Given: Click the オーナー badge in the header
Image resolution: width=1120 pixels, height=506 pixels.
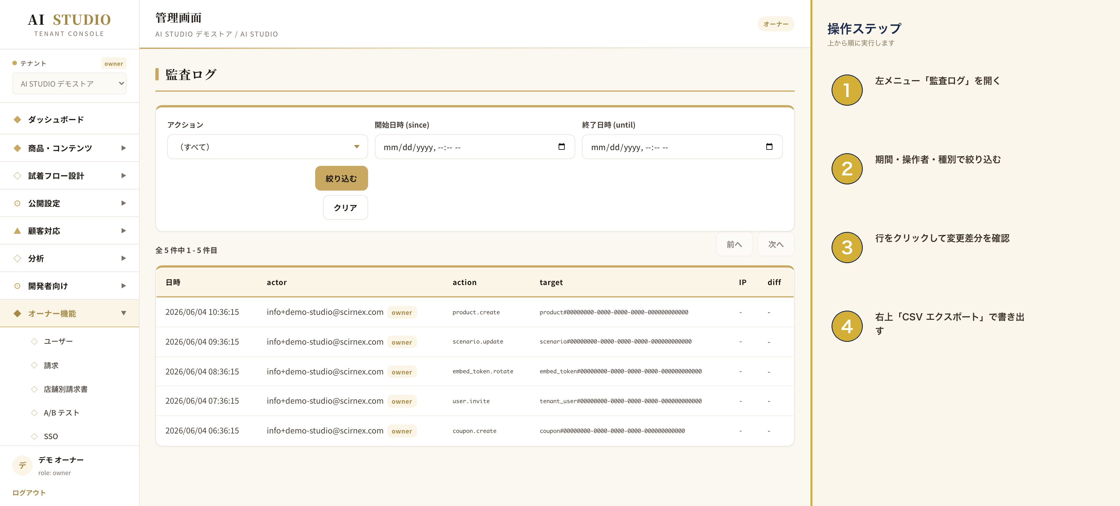Looking at the screenshot, I should [776, 24].
